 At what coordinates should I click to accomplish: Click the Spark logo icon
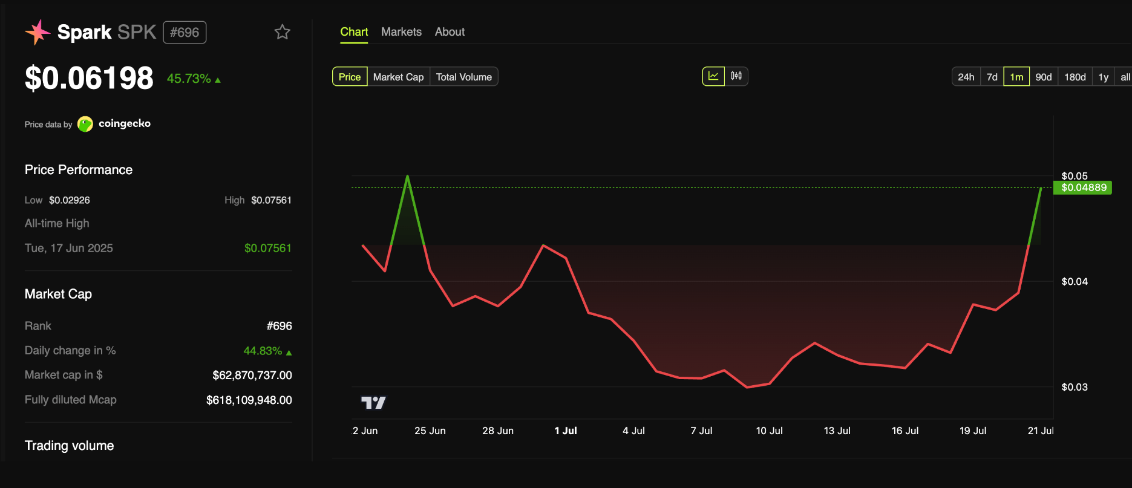point(38,32)
